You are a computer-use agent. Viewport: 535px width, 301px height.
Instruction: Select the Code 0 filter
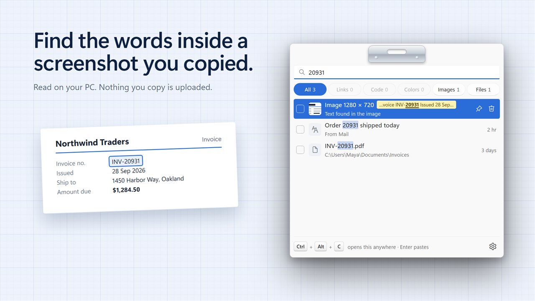(379, 89)
